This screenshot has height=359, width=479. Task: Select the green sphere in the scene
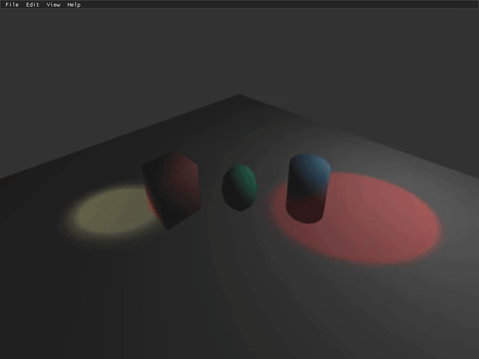(x=239, y=187)
